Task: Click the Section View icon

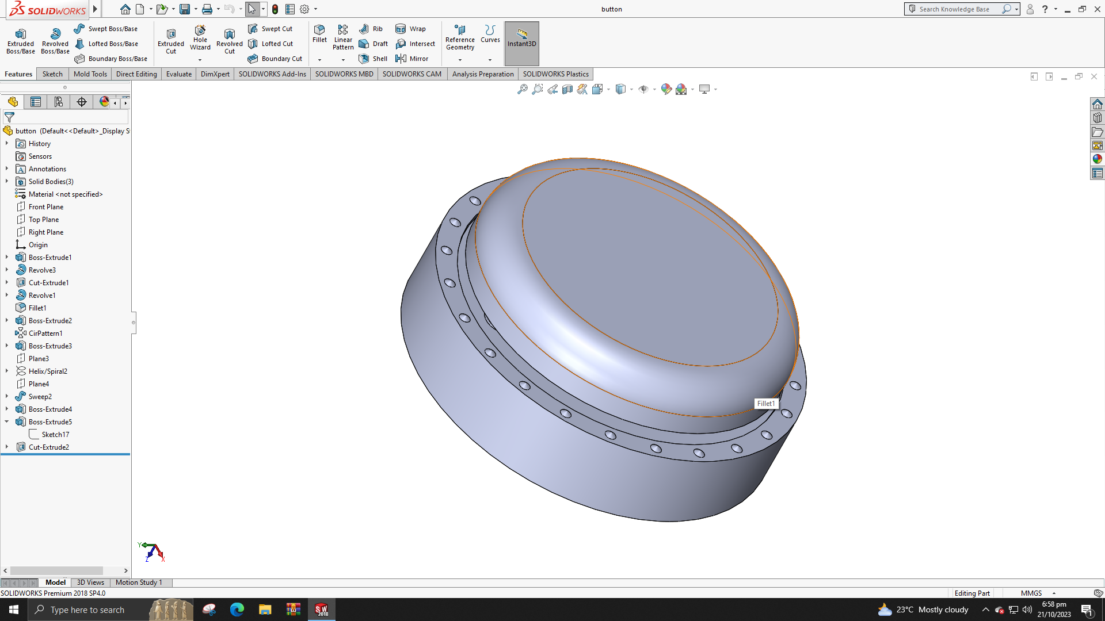Action: pos(567,89)
